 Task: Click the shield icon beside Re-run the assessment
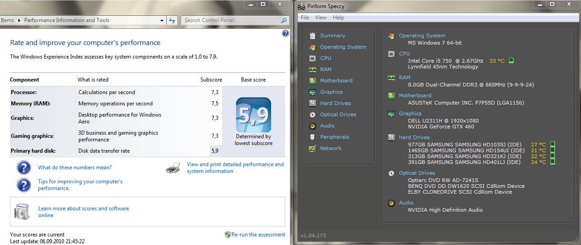pos(228,235)
